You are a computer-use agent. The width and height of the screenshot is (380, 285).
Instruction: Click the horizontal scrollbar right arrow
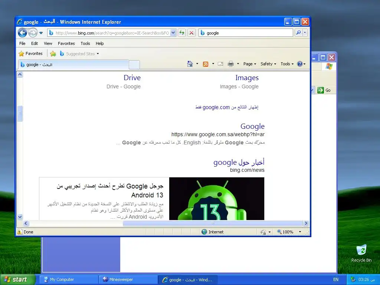pyautogui.click(x=306, y=223)
